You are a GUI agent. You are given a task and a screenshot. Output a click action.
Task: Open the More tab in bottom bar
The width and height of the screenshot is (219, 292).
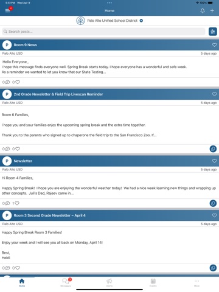196,282
